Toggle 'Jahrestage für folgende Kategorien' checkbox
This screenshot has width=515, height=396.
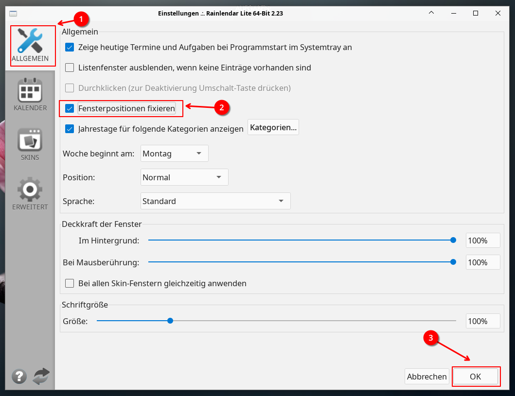pos(70,129)
